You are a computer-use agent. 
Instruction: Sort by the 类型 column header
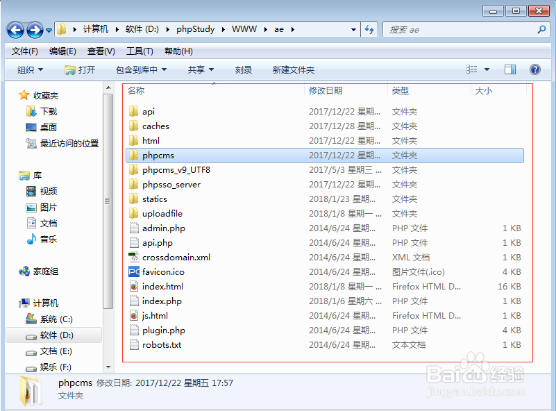coord(401,90)
